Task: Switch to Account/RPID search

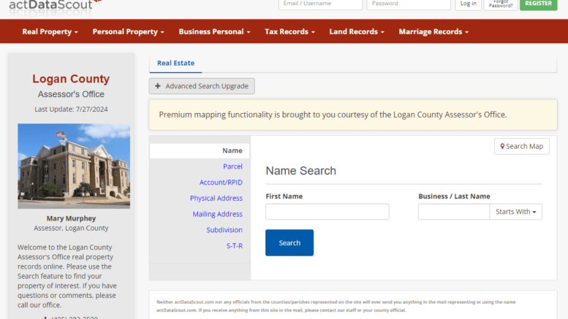Action: (221, 182)
